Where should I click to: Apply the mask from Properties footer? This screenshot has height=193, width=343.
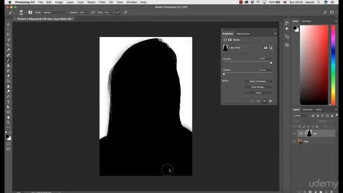point(258,101)
